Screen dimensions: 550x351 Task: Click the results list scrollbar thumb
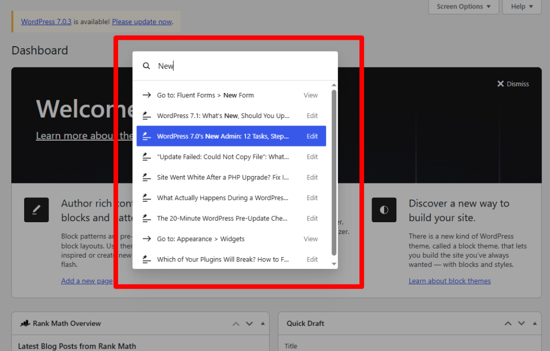334,172
